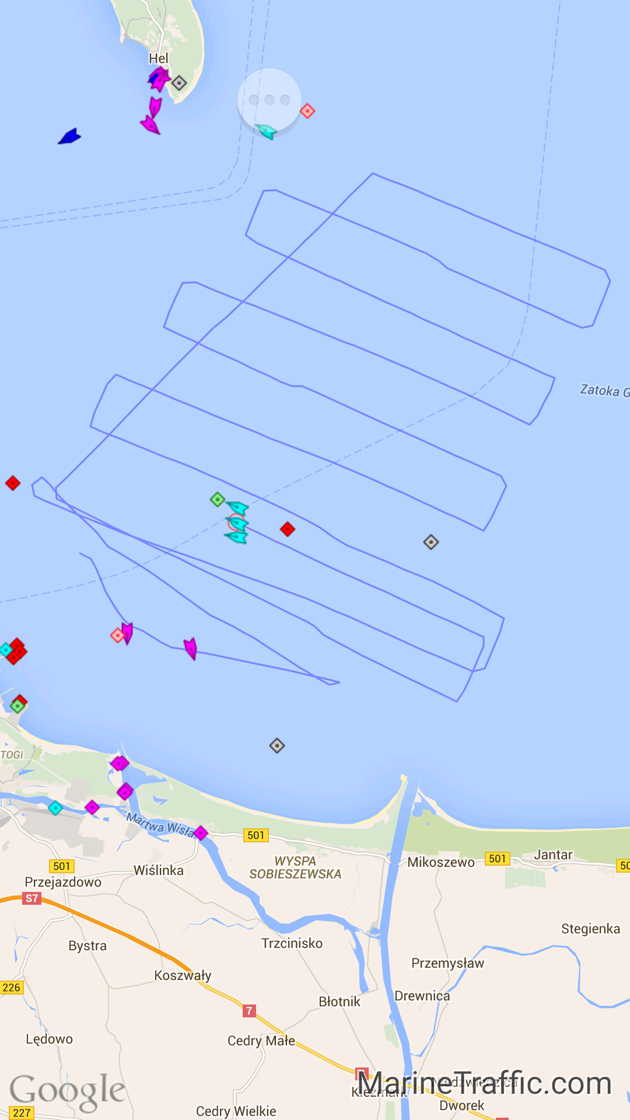This screenshot has height=1120, width=630.
Task: Select the red-circled cyan vessel
Action: click(x=237, y=522)
